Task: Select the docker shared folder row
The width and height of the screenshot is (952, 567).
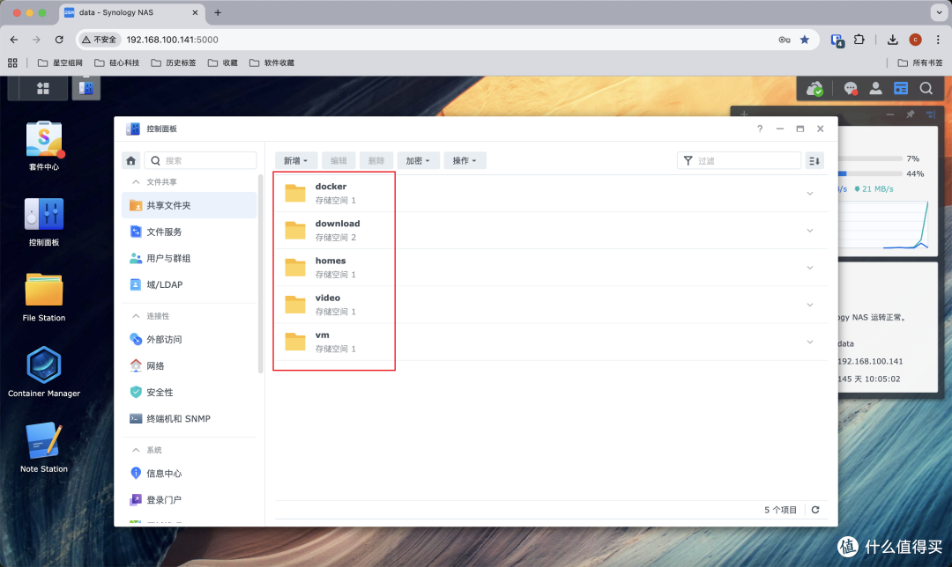Action: [551, 194]
